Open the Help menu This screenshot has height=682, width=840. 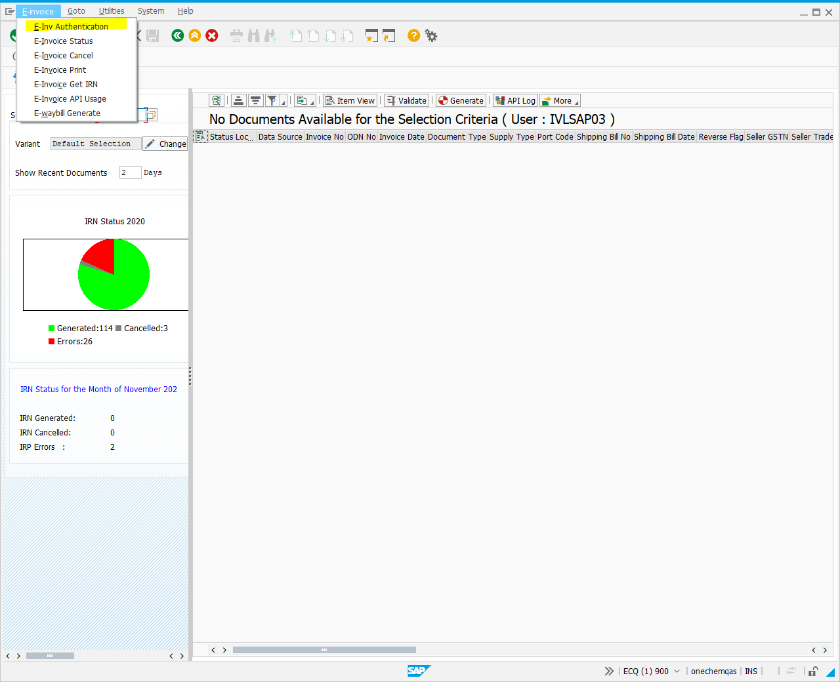(186, 11)
